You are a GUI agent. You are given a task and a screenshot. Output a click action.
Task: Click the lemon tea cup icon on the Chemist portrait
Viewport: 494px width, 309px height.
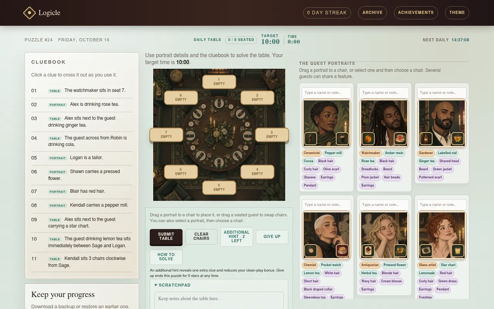(342, 250)
